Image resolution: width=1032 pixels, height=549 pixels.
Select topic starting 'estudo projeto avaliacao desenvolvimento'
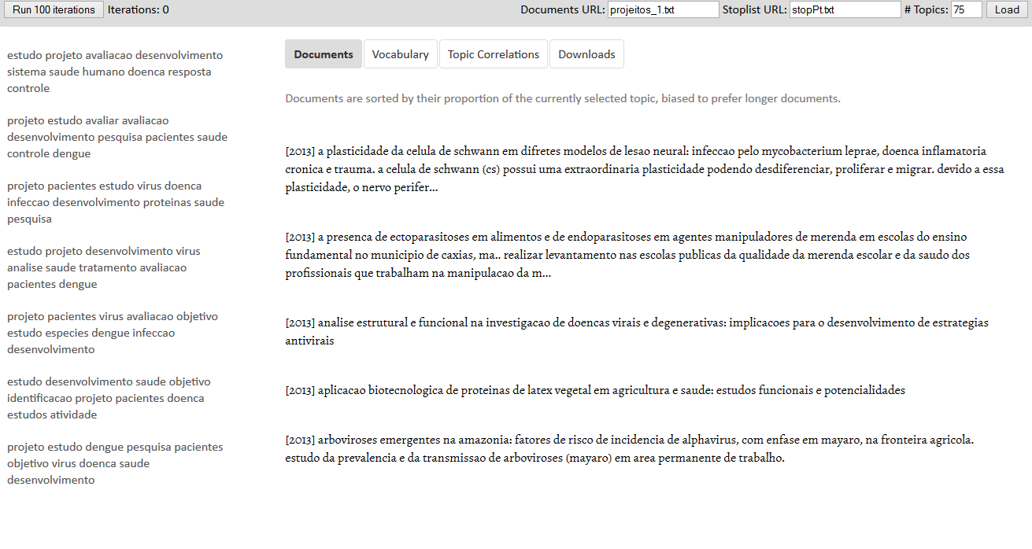(115, 72)
